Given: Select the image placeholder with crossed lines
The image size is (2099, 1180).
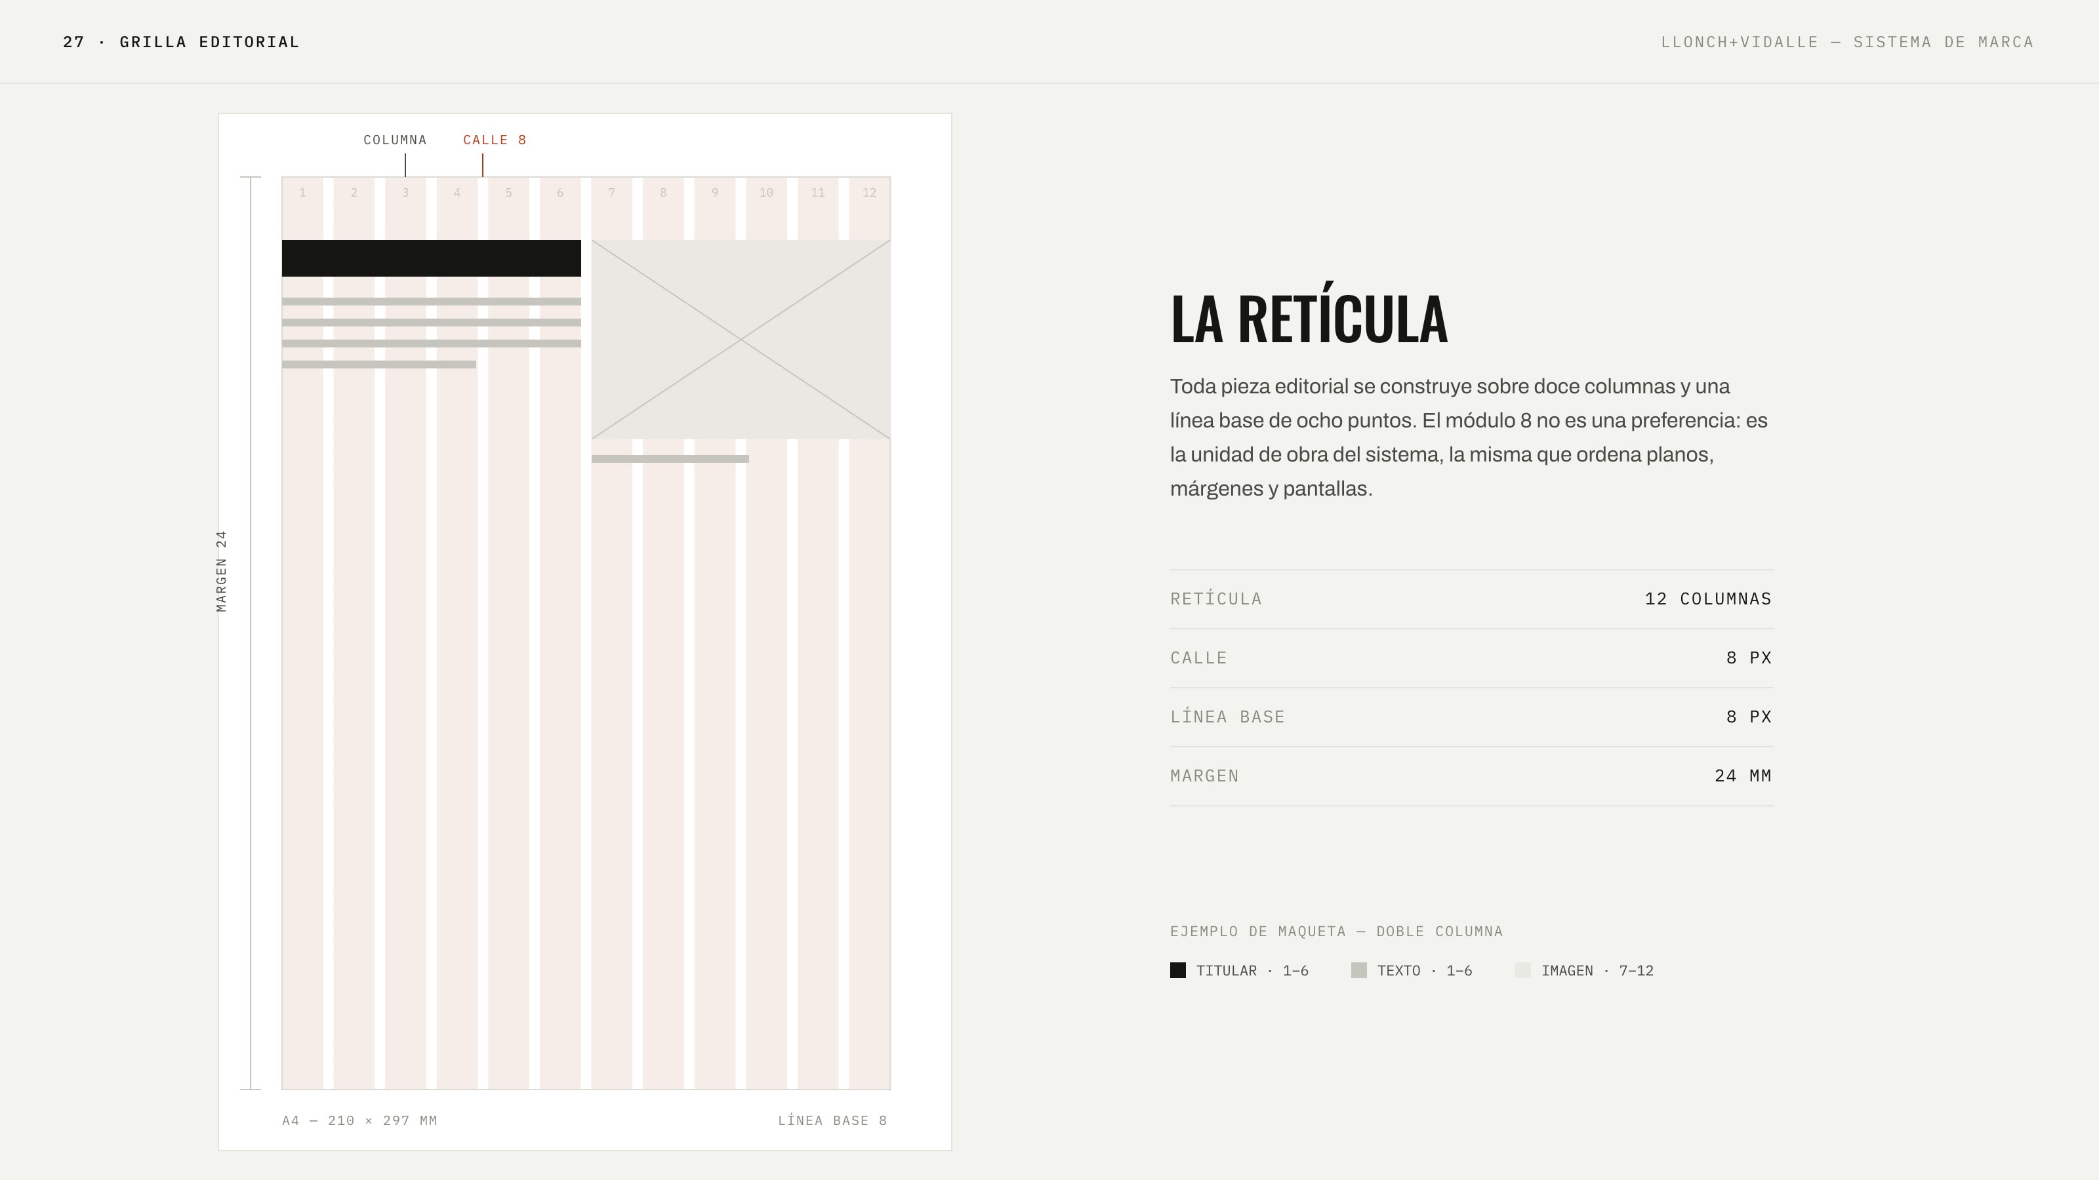Looking at the screenshot, I should 741,340.
